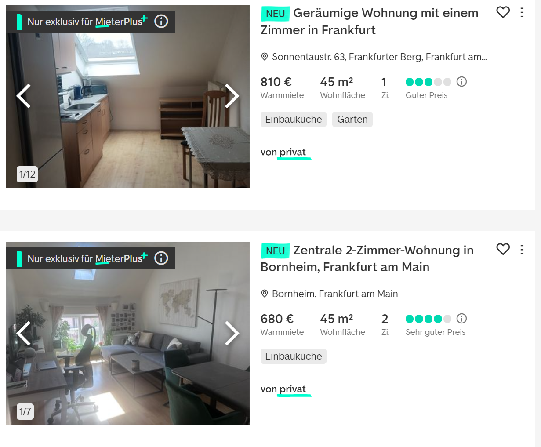This screenshot has width=541, height=447.
Task: Click info icon next to Sehr guter Preis
Action: [461, 319]
